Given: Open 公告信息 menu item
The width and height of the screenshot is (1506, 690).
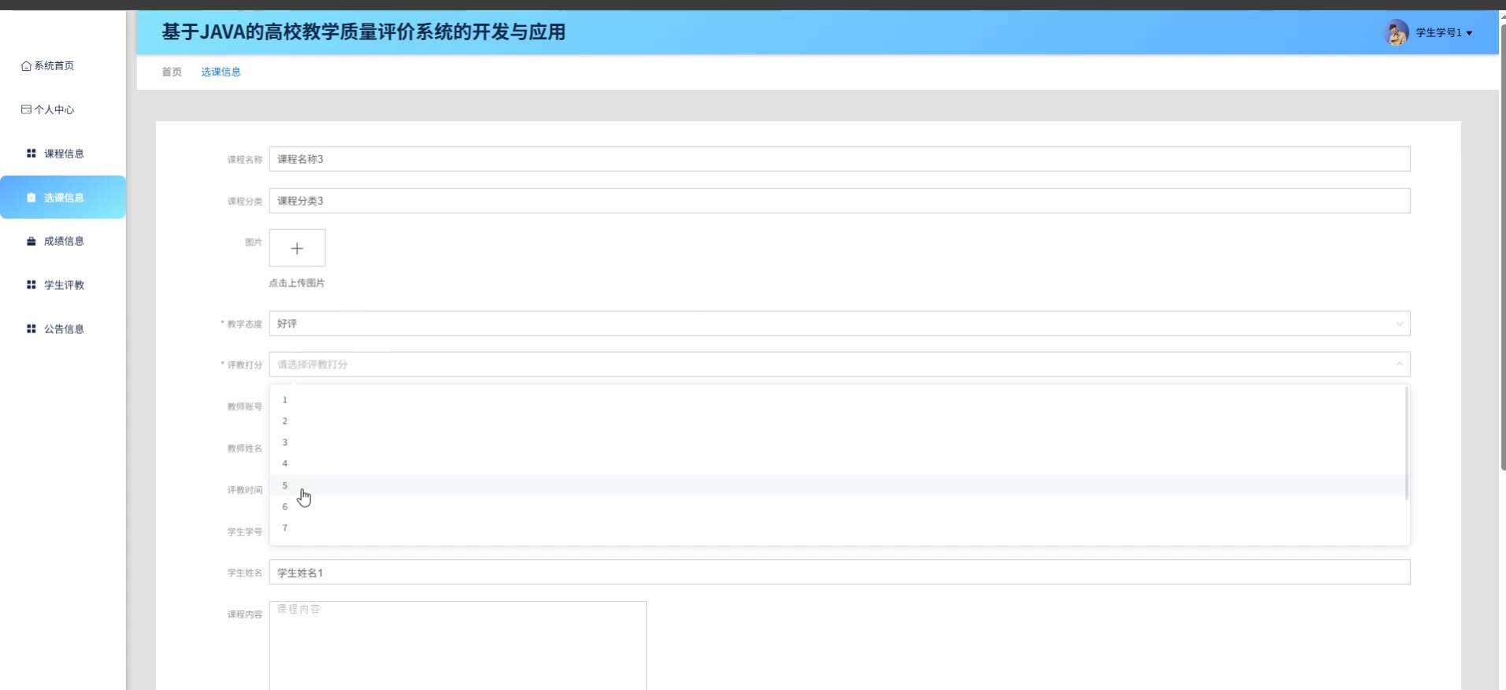Looking at the screenshot, I should (64, 329).
